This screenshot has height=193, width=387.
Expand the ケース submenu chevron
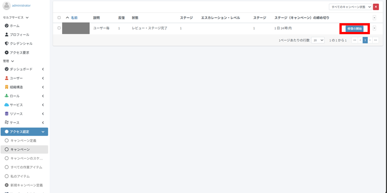[43, 123]
